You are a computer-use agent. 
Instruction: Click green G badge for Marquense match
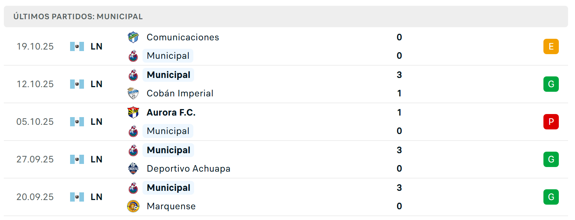[551, 197]
